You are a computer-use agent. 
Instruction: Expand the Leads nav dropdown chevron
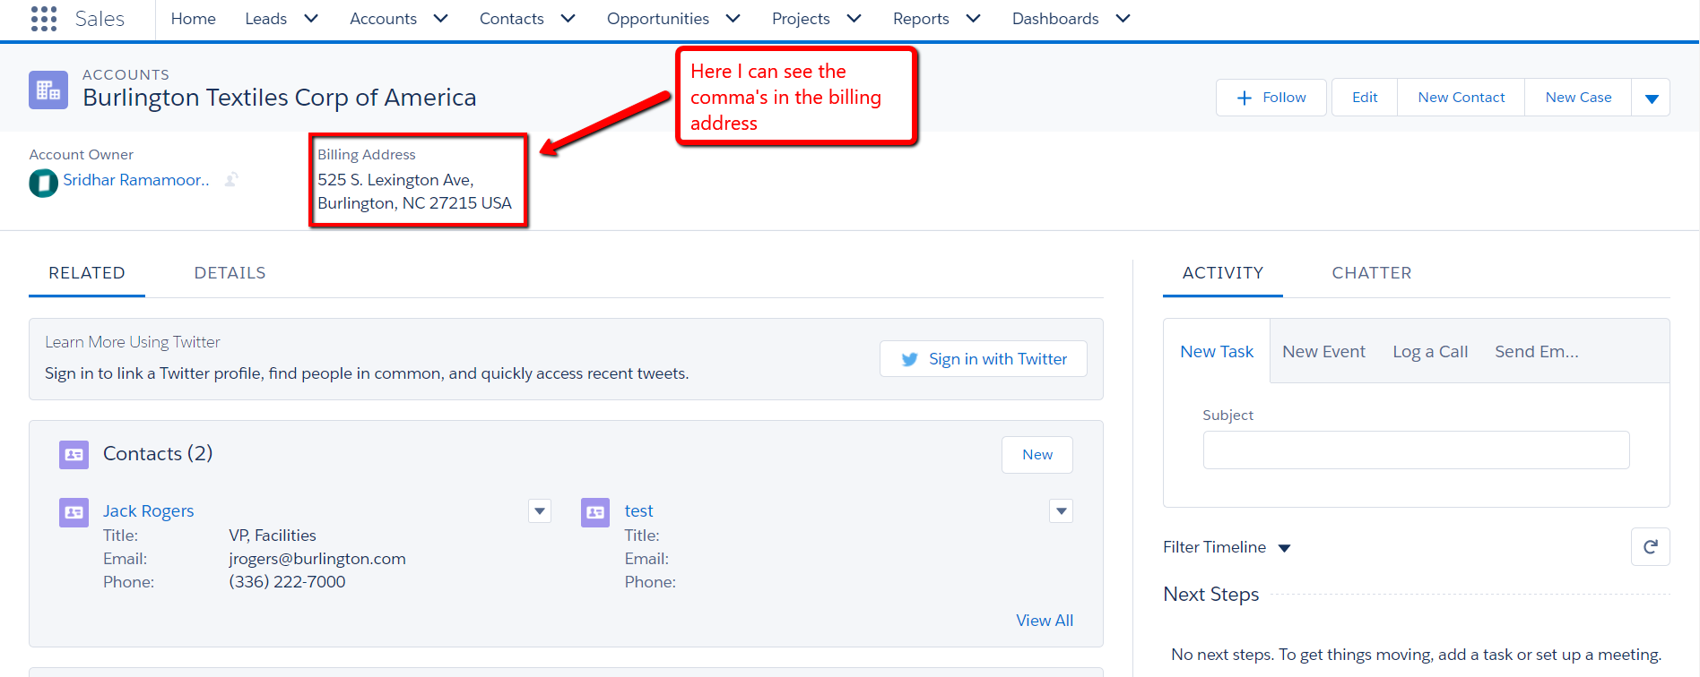(311, 19)
